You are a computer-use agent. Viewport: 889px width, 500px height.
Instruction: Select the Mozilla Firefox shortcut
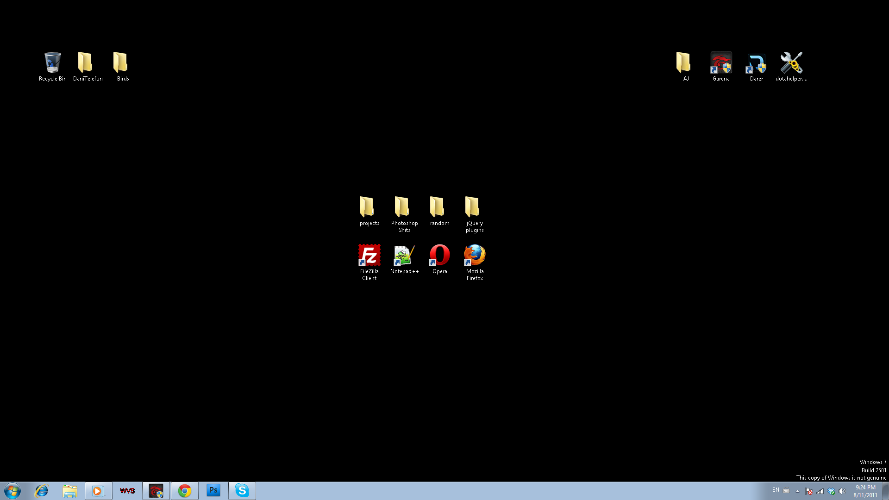pos(475,262)
